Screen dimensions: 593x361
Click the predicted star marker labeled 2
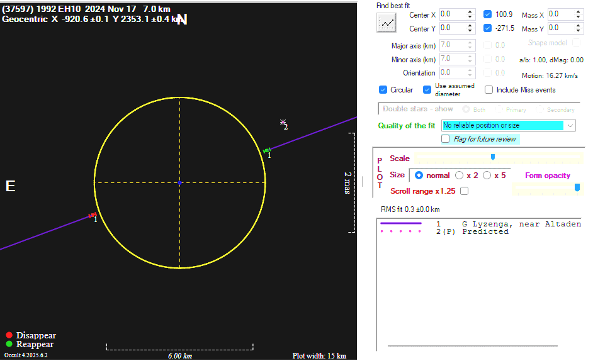[283, 122]
